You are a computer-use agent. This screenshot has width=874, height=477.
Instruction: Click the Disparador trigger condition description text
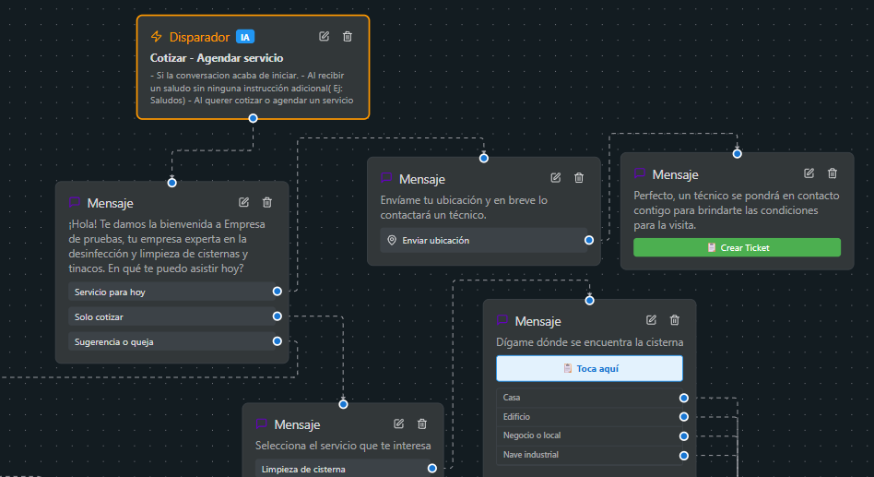click(252, 88)
